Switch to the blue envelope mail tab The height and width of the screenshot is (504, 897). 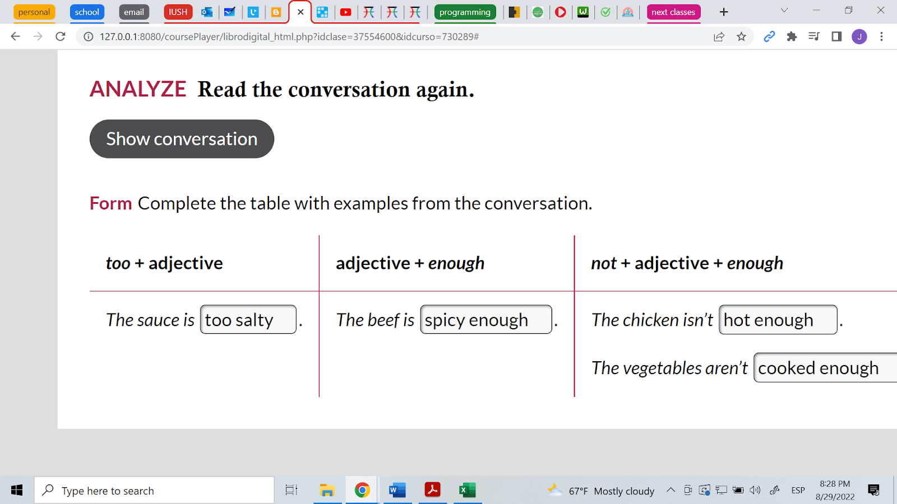coord(230,12)
